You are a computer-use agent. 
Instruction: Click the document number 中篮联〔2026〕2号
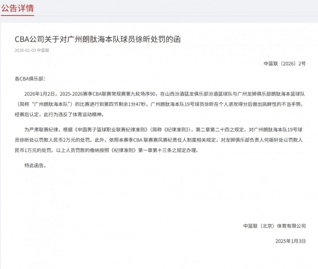(285, 64)
